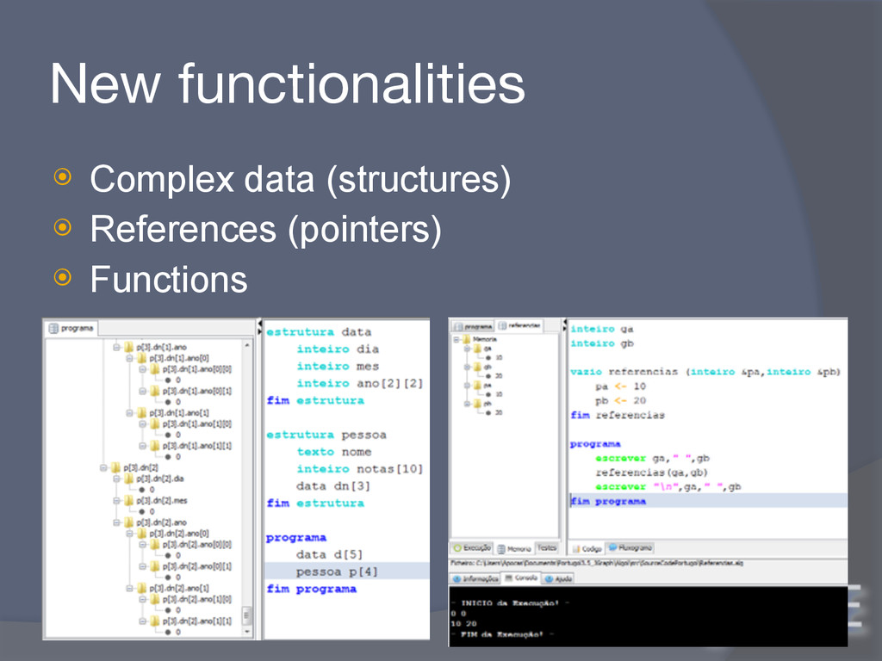Collapse the p[3].dn[1].ano[0] node
The height and width of the screenshot is (661, 882).
pyautogui.click(x=129, y=358)
